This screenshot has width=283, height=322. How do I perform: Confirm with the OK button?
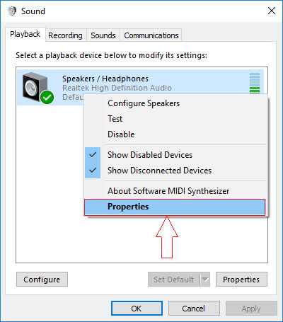(137, 309)
